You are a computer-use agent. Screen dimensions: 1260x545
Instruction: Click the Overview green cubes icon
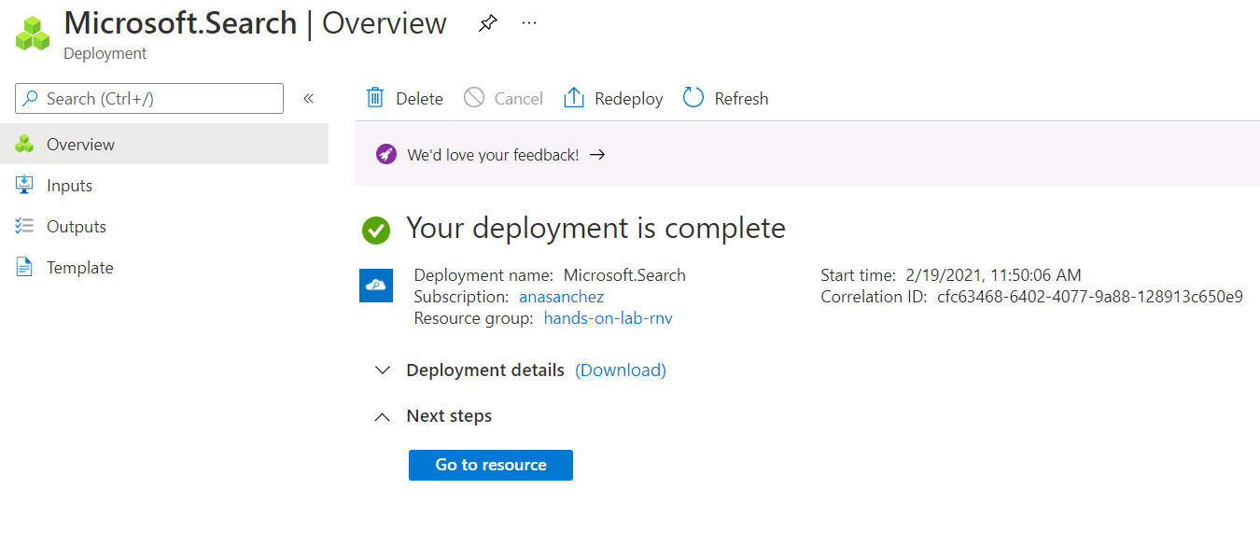tap(24, 145)
